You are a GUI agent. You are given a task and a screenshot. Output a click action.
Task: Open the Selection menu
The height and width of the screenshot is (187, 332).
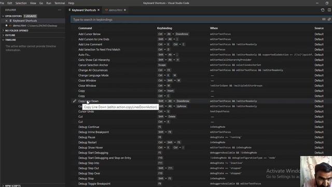click(x=21, y=3)
